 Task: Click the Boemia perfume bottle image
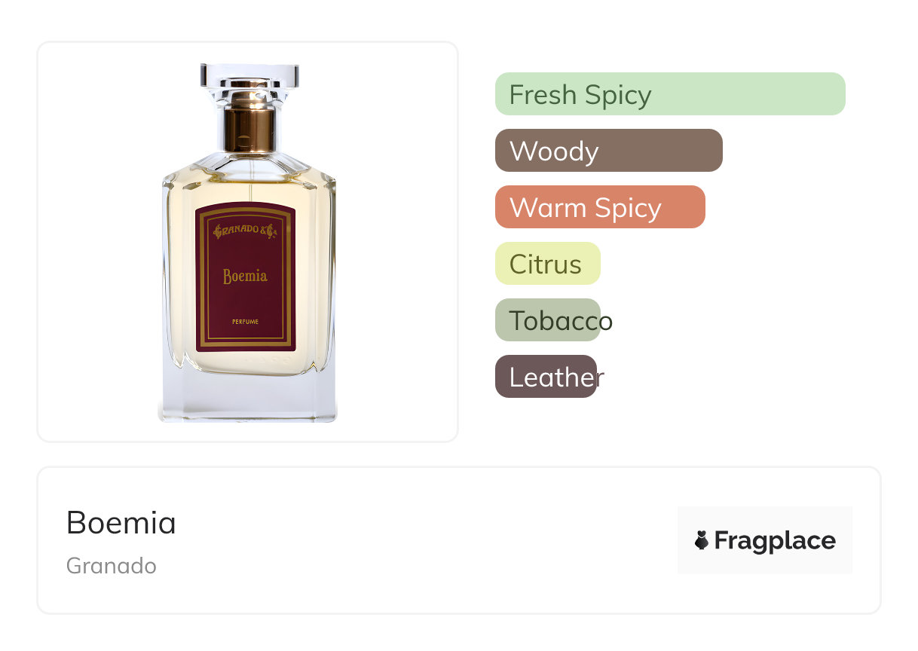click(x=248, y=243)
